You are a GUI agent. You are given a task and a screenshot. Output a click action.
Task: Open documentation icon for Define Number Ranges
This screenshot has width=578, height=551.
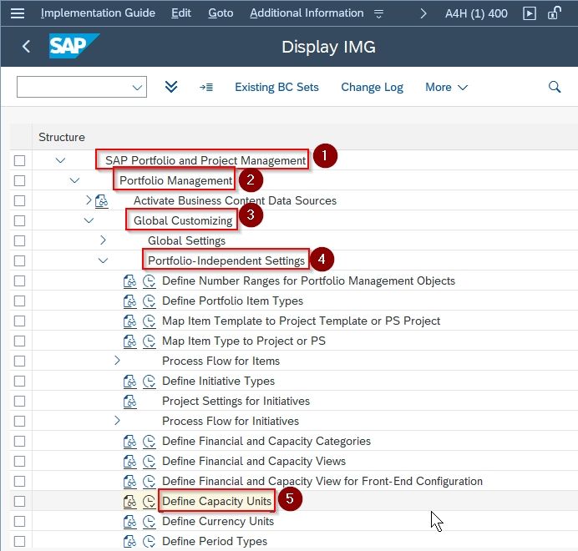[129, 281]
